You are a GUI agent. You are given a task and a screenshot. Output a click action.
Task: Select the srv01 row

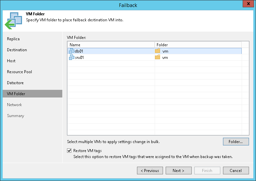(x=110, y=58)
